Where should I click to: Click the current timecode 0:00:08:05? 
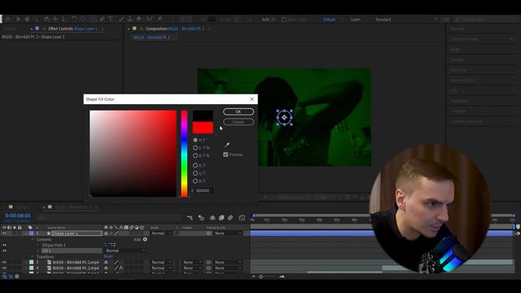(18, 216)
